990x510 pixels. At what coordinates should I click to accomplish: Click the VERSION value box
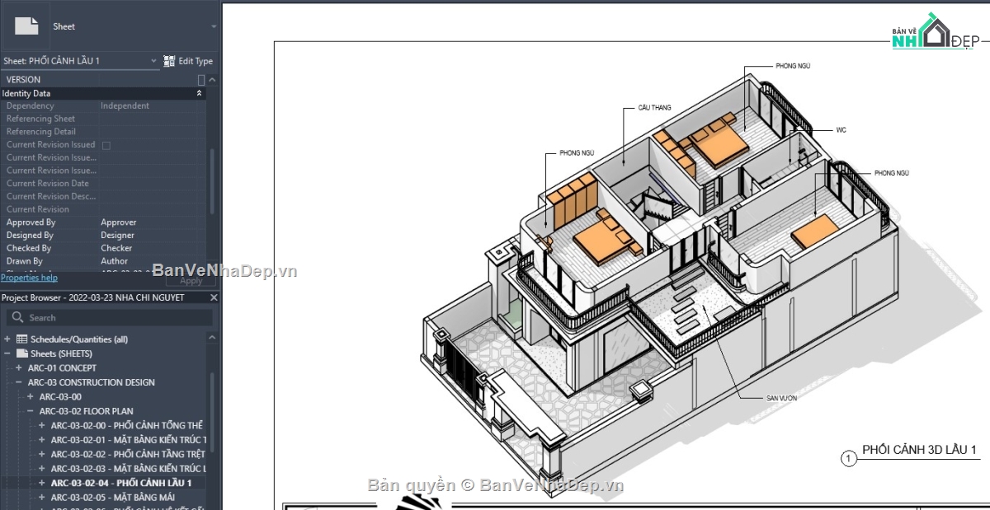(200, 80)
